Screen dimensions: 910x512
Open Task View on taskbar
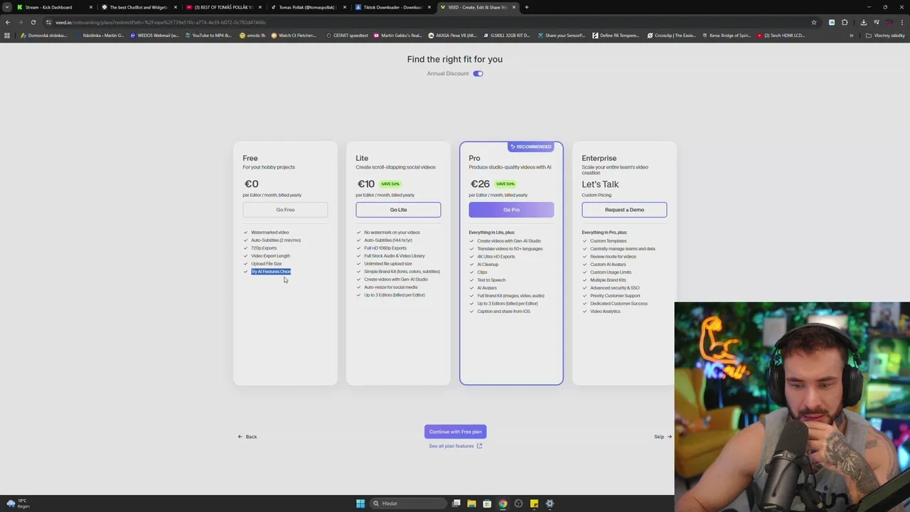pyautogui.click(x=456, y=503)
